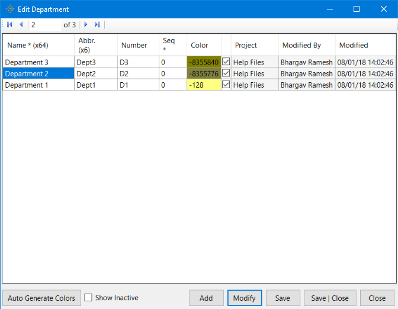Click Help Files in the Department 1 row
This screenshot has height=309, width=398.
coord(255,85)
